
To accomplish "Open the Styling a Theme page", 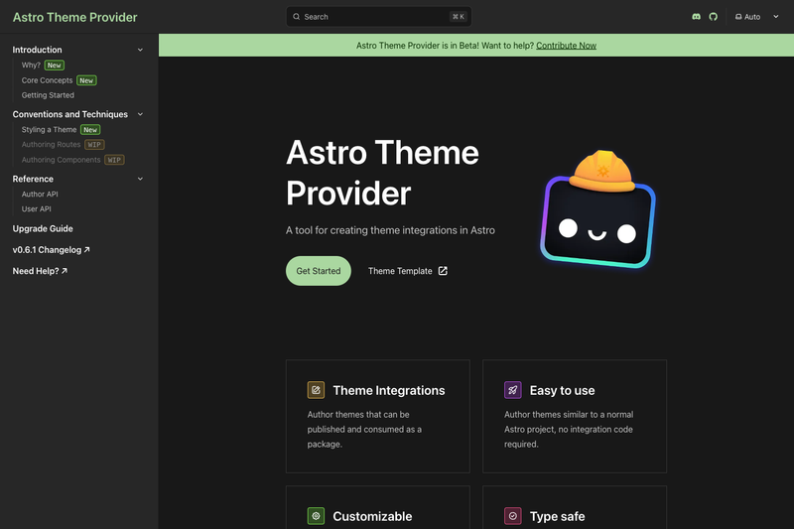I will 49,130.
